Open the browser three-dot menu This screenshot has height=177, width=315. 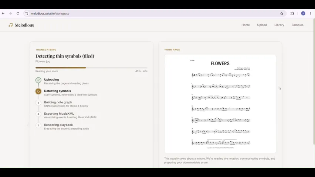coord(311,13)
